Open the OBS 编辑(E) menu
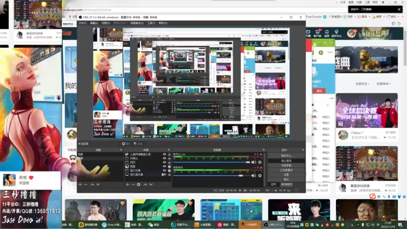 [94, 23]
